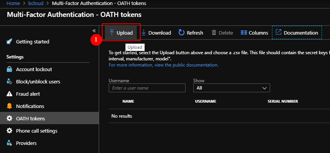The width and height of the screenshot is (330, 153).
Task: Open Account lockout settings
Action: tap(34, 70)
